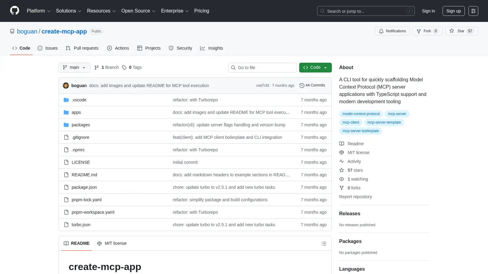Viewport: 488px width, 274px height.
Task: Click the scales icon beside MIT license in About
Action: point(342,153)
